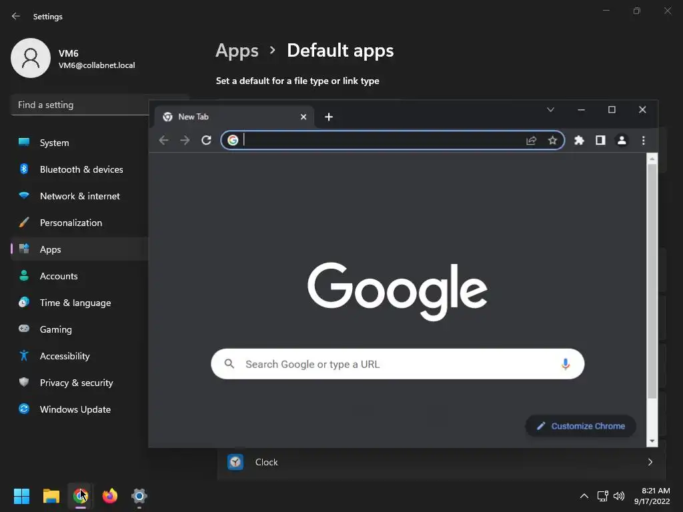The width and height of the screenshot is (683, 512).
Task: Click the magnifier icon in Google search box
Action: coord(229,363)
